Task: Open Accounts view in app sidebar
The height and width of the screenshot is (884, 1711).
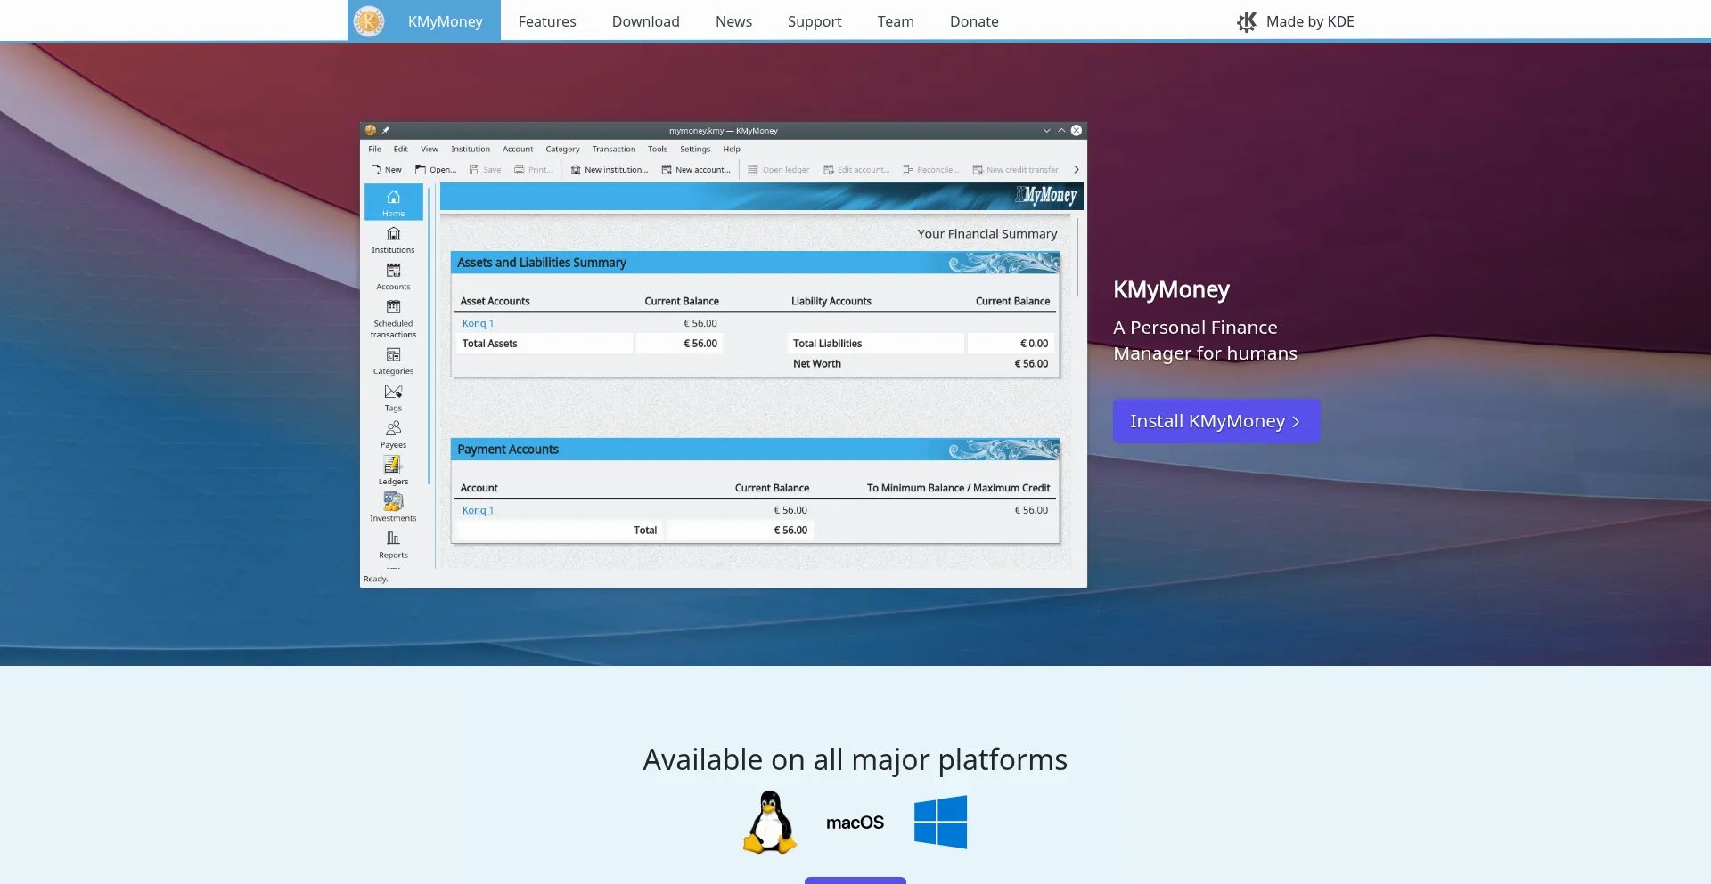Action: point(393,276)
